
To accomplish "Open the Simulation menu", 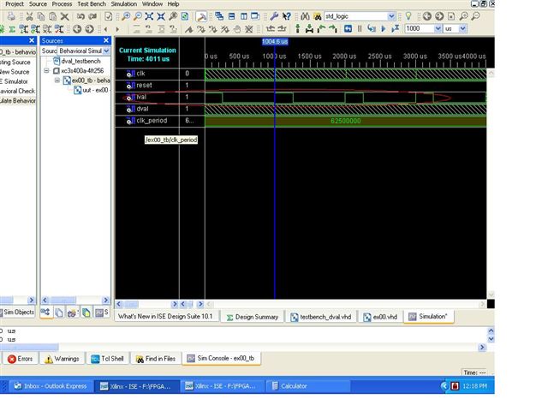I will [x=123, y=4].
